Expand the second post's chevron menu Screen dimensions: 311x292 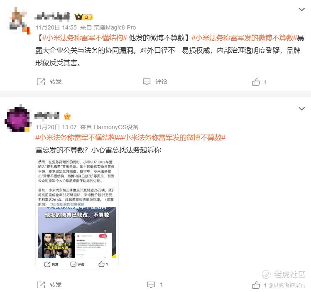tap(302, 109)
